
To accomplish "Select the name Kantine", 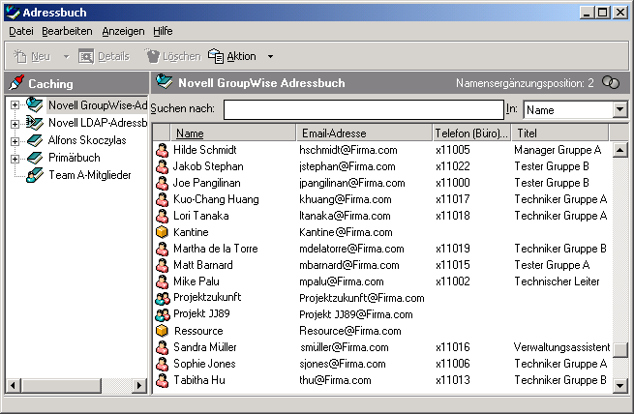I will [x=191, y=232].
